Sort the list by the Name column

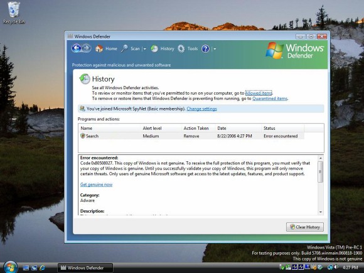109,128
